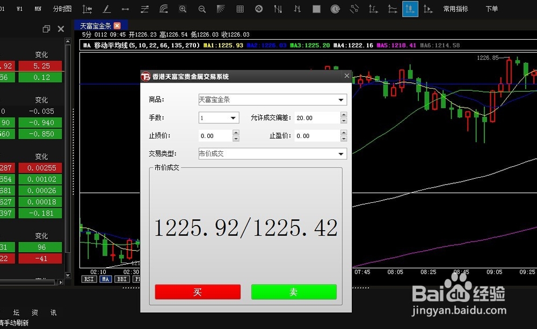
Task: Increase 止损价 with up arrow
Action: [x=236, y=133]
